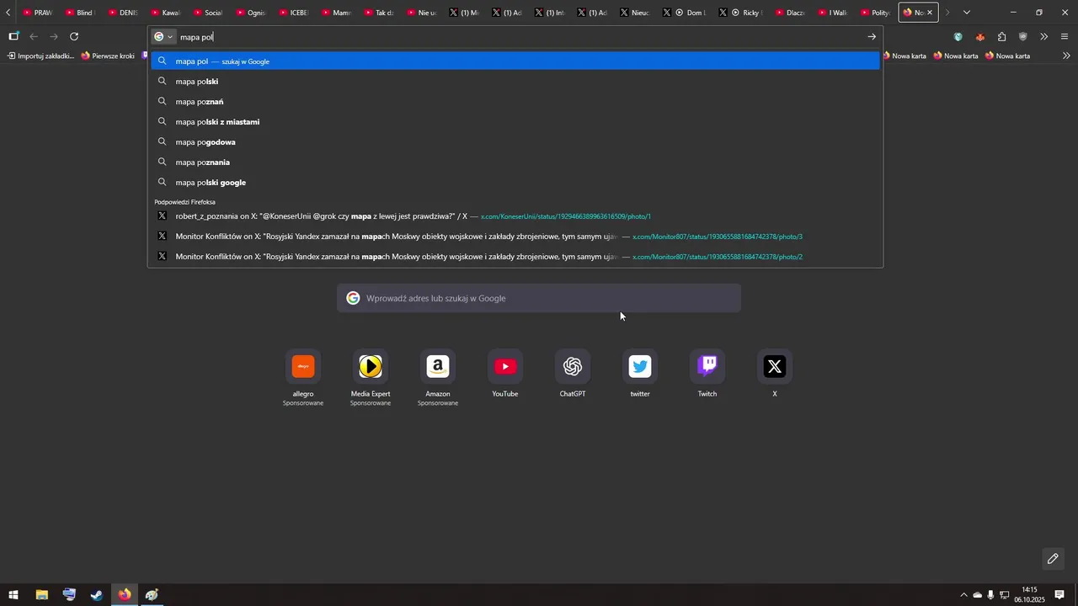Click the go arrow in the address bar
The height and width of the screenshot is (606, 1078).
click(872, 36)
